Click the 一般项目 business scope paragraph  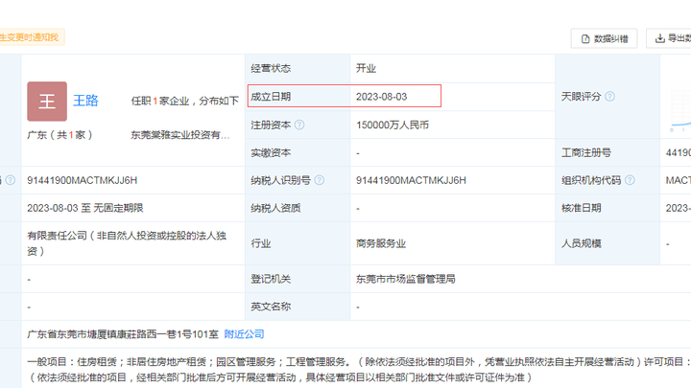[359, 370]
